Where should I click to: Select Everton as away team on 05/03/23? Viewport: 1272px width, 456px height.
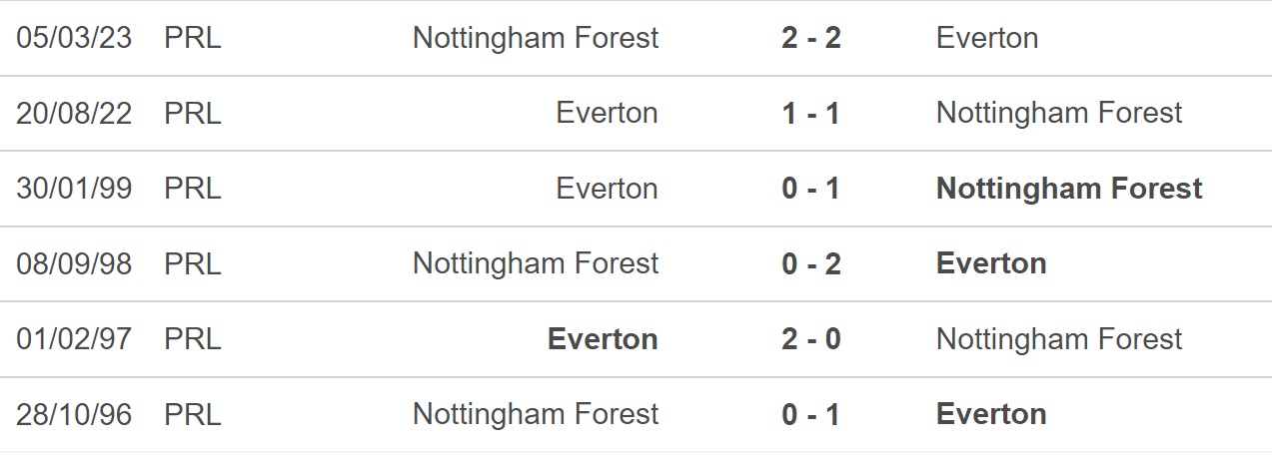(987, 38)
